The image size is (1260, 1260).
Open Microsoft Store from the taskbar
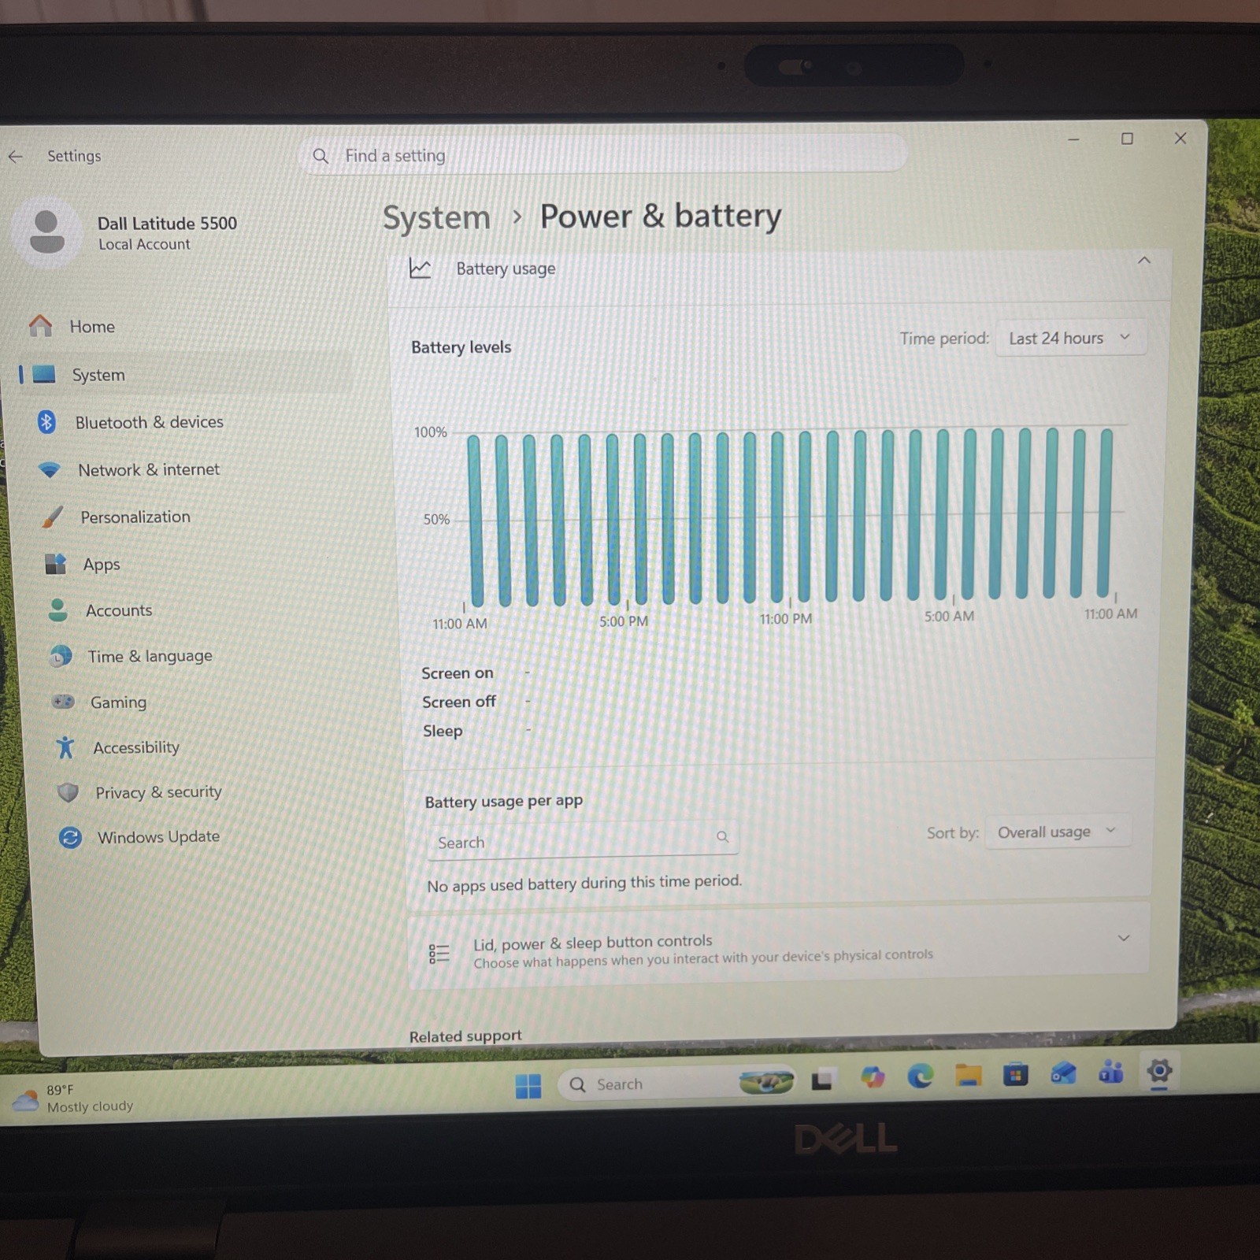[1016, 1074]
